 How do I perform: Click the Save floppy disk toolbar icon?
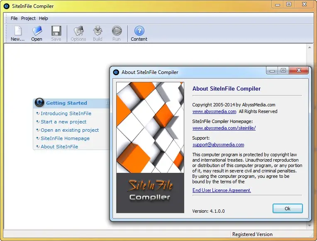pos(56,33)
